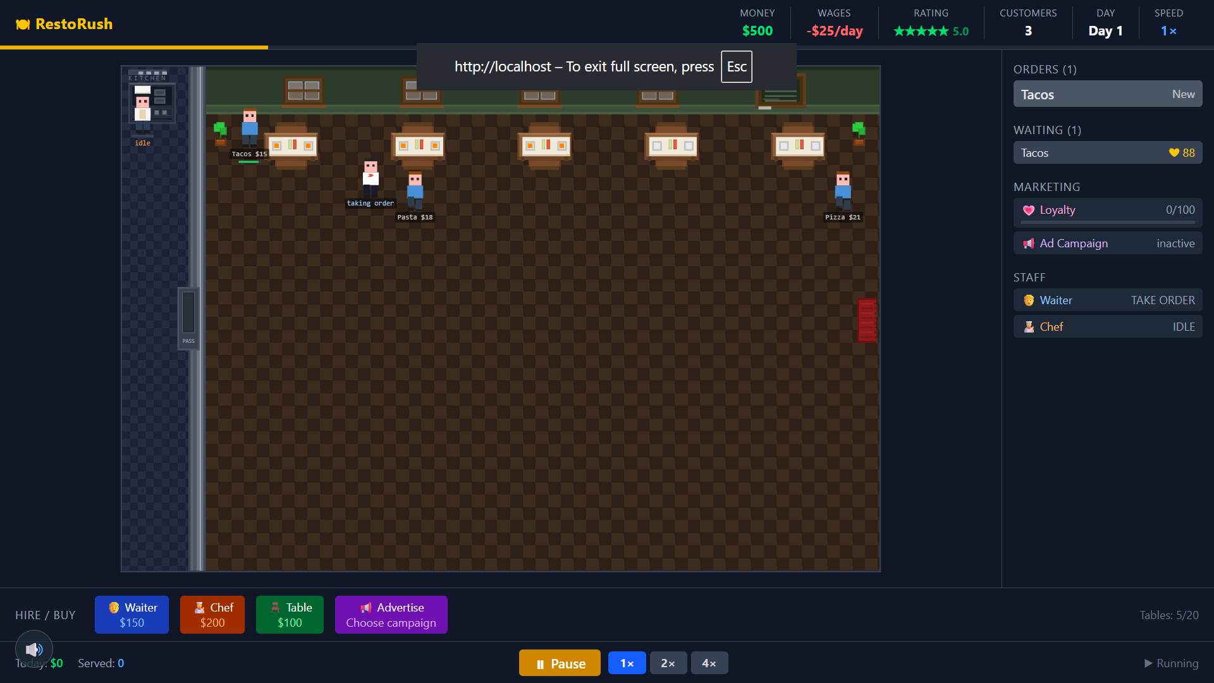Hire a Waiter for $150

tap(132, 615)
